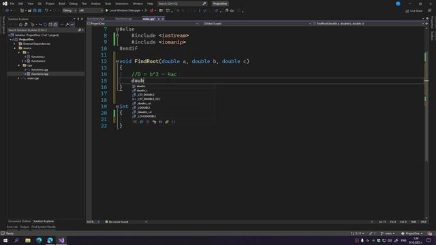The width and height of the screenshot is (436, 245).
Task: Open the FindRoot member dropdown
Action: coord(369,24)
